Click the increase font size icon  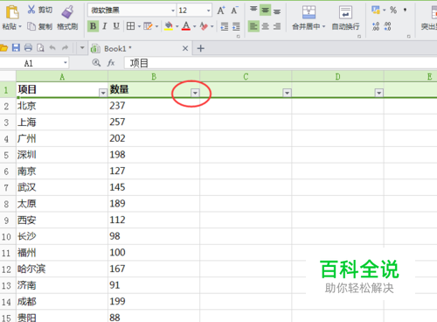221,10
